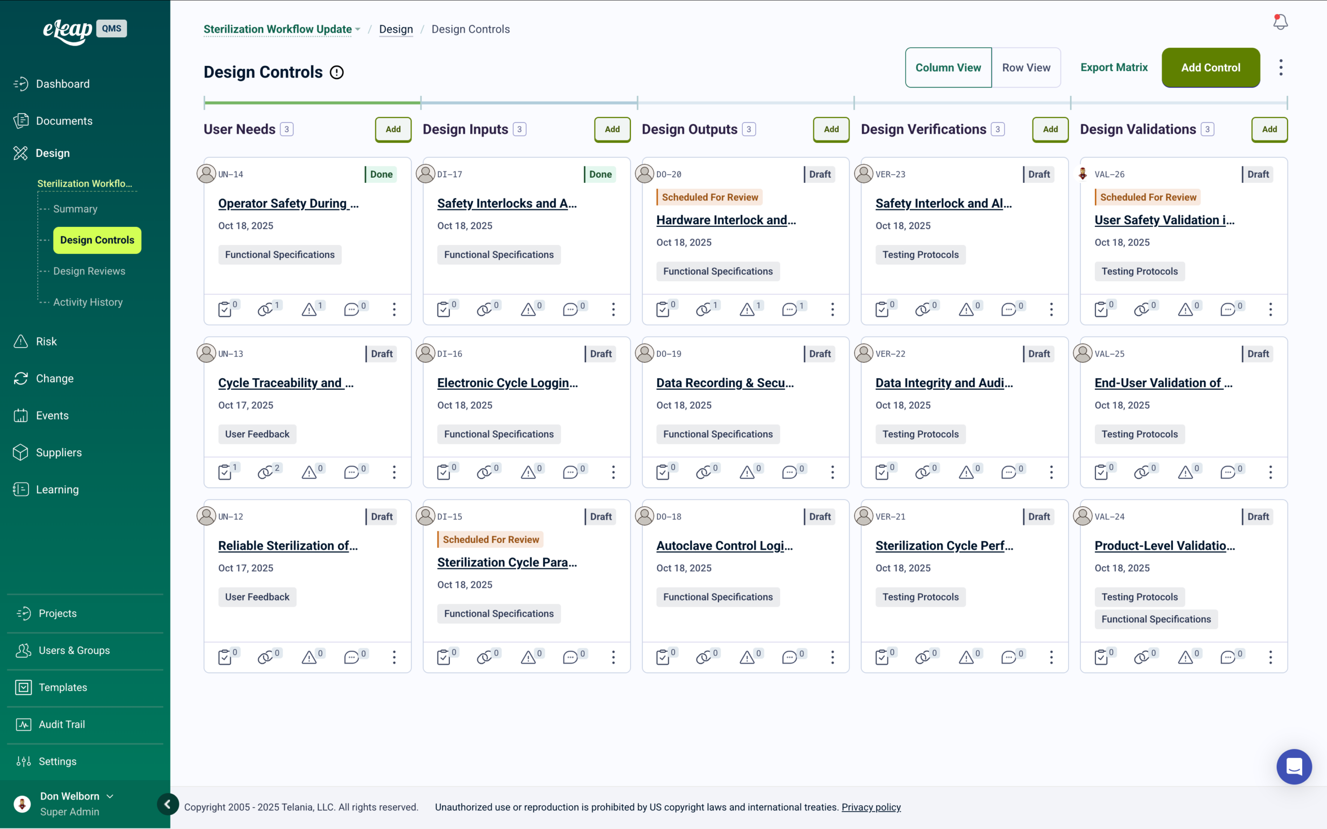1327x829 pixels.
Task: Click the linked items icon on UN-13 card
Action: point(265,472)
